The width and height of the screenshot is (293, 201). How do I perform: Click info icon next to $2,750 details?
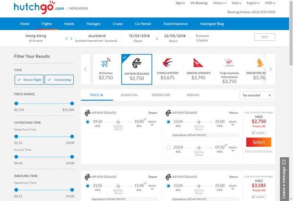click(x=253, y=133)
